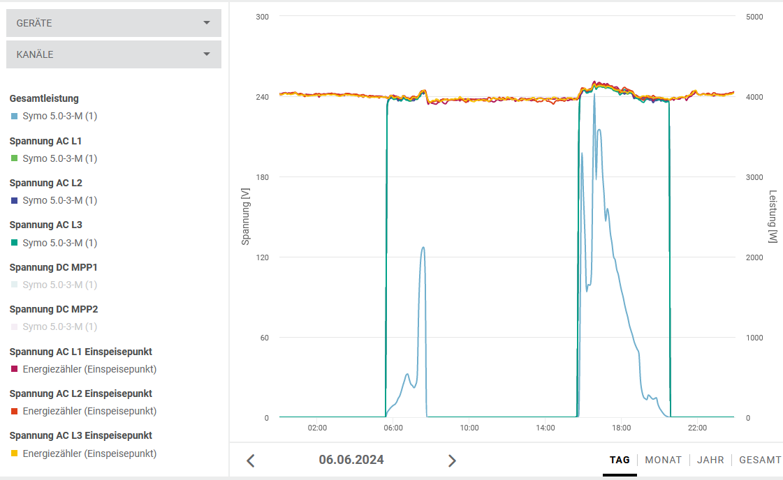783x480 pixels.
Task: Click the L1 Einspeisepunkt crimson legend swatch
Action: click(x=15, y=369)
